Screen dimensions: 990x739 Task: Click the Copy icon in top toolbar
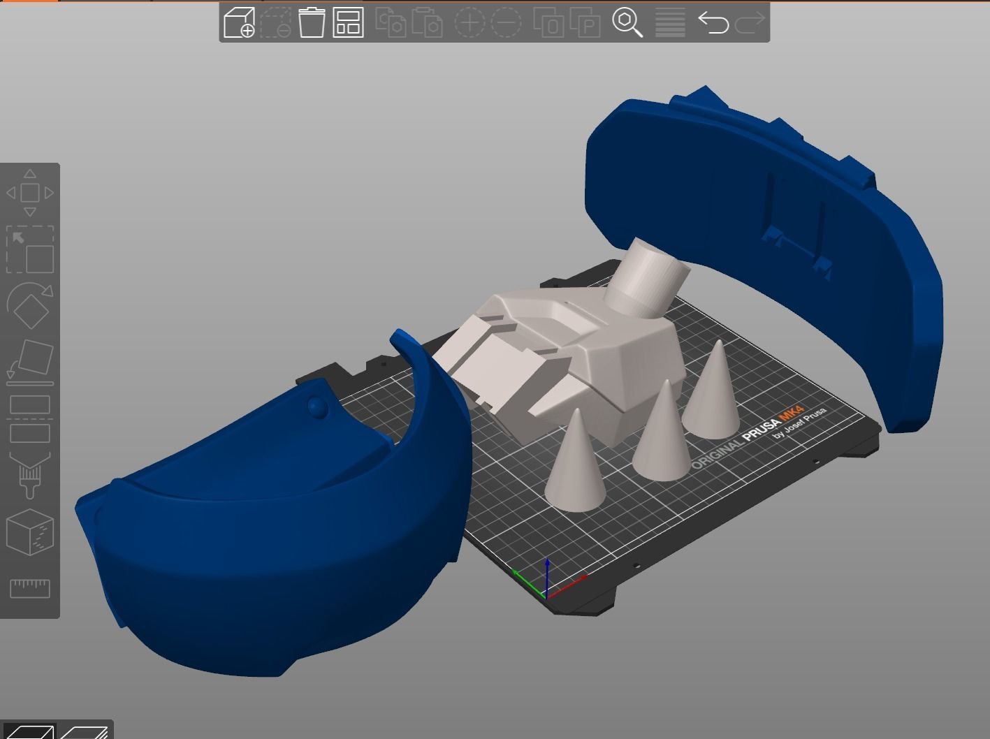(x=391, y=22)
